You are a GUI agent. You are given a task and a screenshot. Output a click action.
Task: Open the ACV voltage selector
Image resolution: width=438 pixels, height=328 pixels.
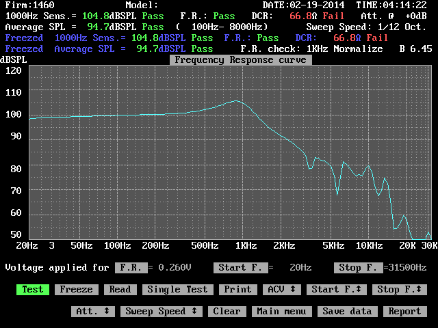click(281, 290)
